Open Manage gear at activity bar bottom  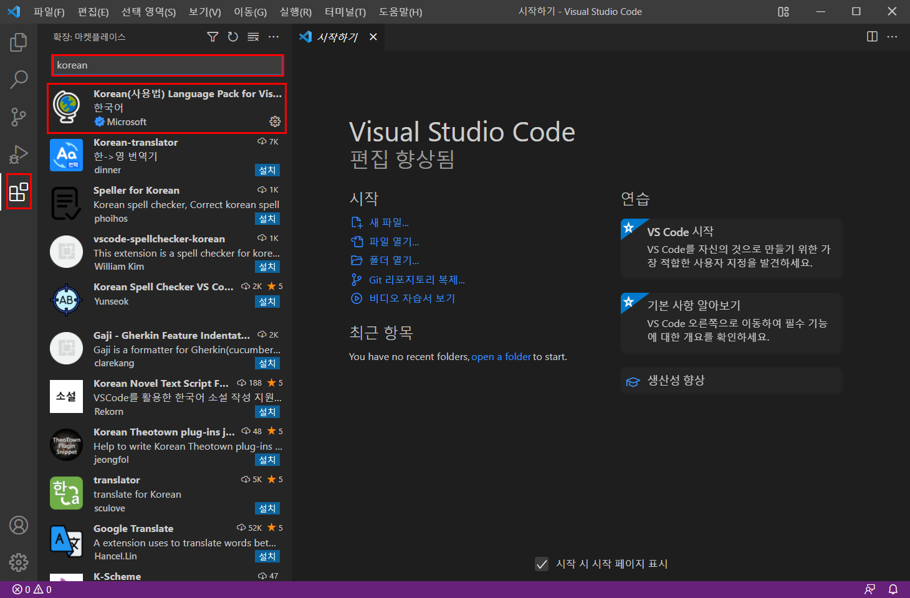click(19, 562)
